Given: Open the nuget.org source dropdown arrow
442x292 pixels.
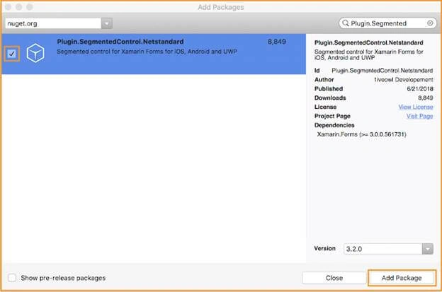Looking at the screenshot, I should (x=107, y=23).
